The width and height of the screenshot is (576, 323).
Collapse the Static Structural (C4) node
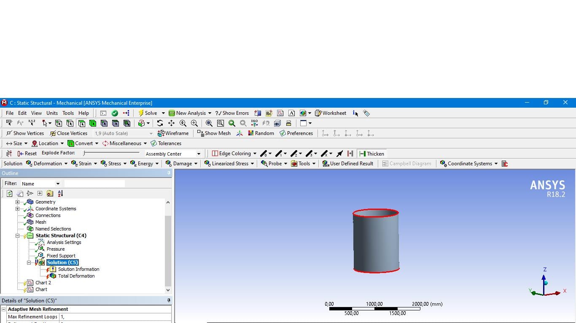pyautogui.click(x=17, y=236)
